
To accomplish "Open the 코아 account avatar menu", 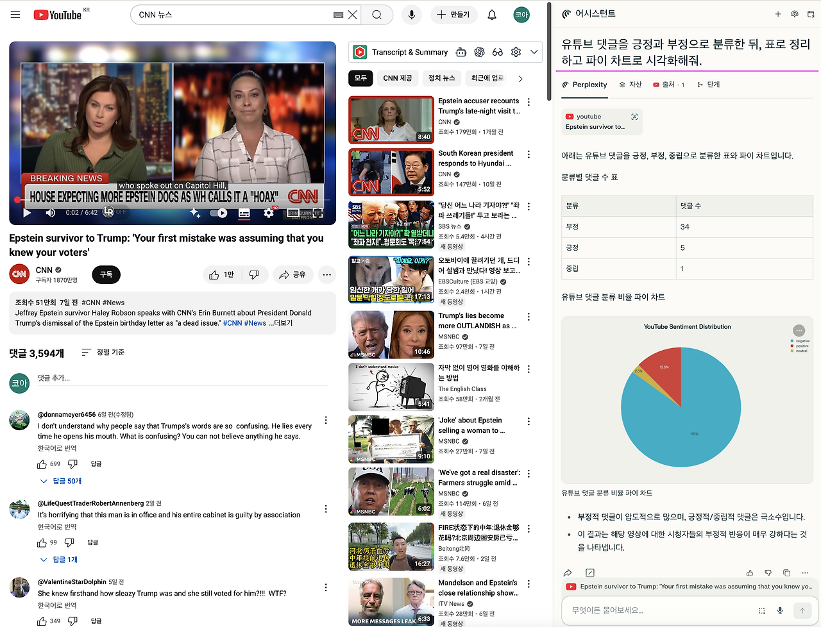I will click(521, 15).
